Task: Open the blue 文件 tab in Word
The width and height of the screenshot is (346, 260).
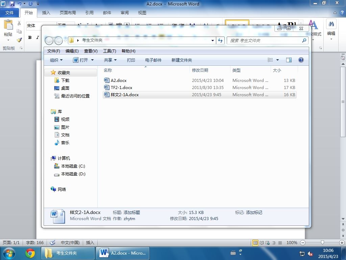Action: coord(9,13)
